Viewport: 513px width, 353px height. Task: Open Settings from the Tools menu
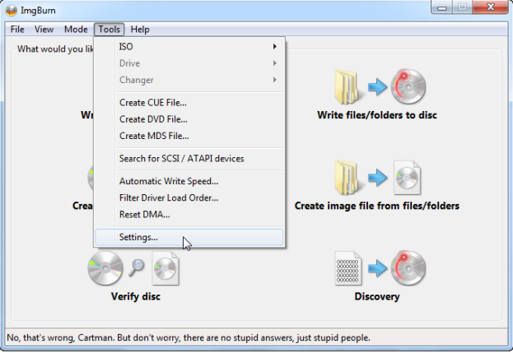138,237
